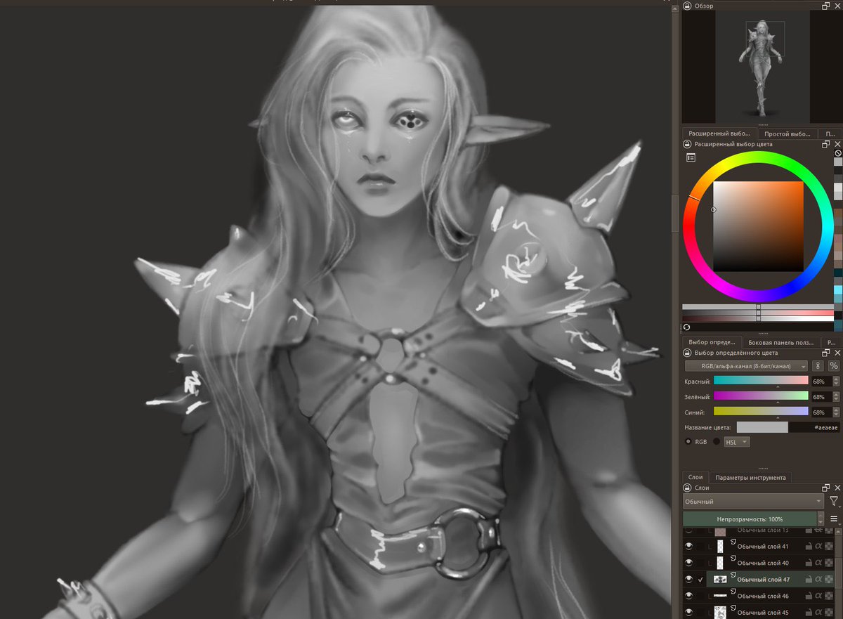This screenshot has width=843, height=619.
Task: Hide Обычный слой 40 via eye icon
Action: (x=689, y=563)
